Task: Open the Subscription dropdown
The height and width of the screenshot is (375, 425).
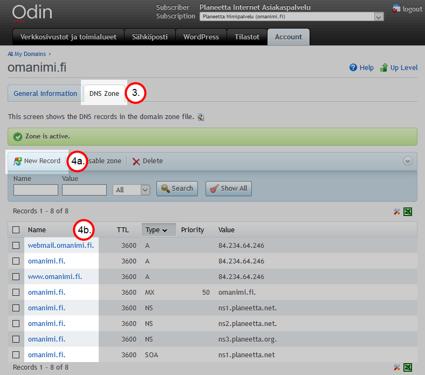Action: click(x=292, y=17)
